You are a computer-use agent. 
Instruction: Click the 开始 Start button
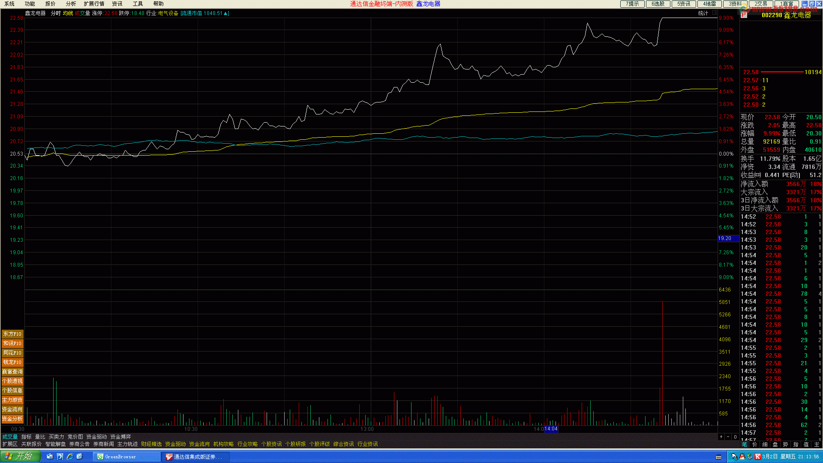pos(20,457)
